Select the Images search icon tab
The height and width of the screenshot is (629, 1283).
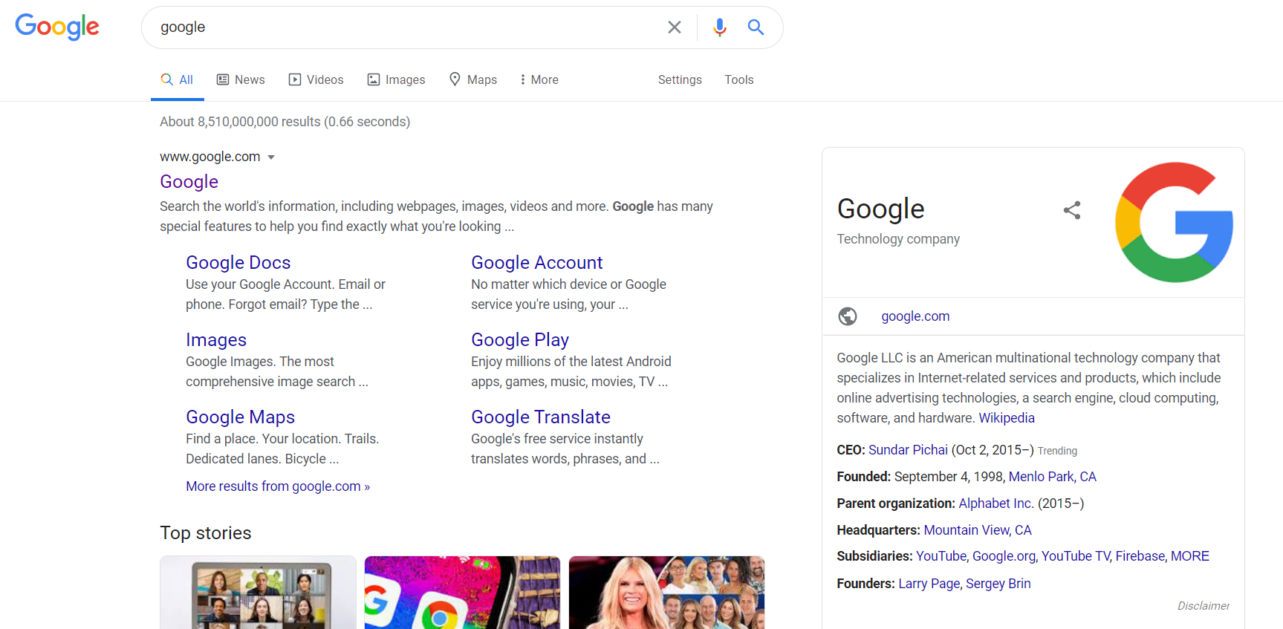tap(373, 79)
